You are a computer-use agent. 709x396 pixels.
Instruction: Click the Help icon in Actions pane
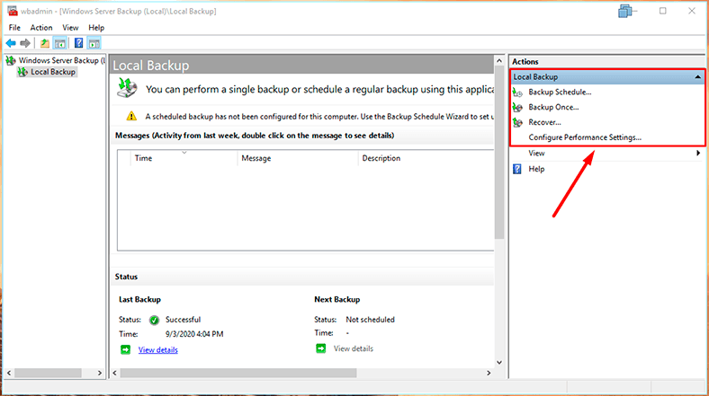[517, 169]
